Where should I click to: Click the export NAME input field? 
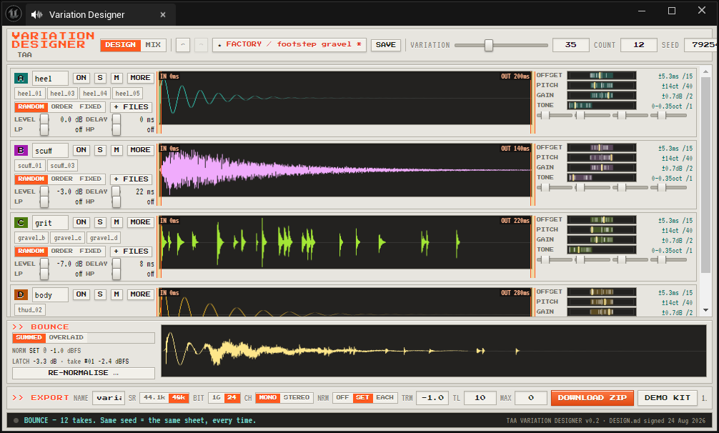109,398
